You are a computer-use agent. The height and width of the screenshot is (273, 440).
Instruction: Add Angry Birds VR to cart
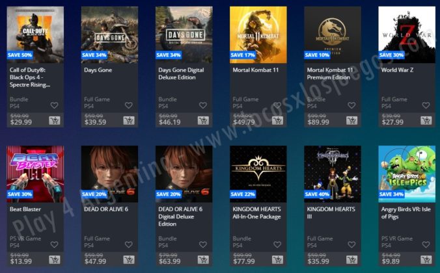pyautogui.click(x=426, y=260)
